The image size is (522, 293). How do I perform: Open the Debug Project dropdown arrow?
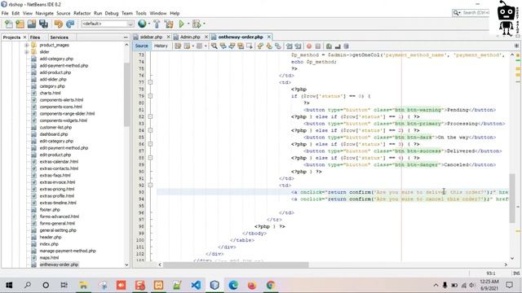204,24
